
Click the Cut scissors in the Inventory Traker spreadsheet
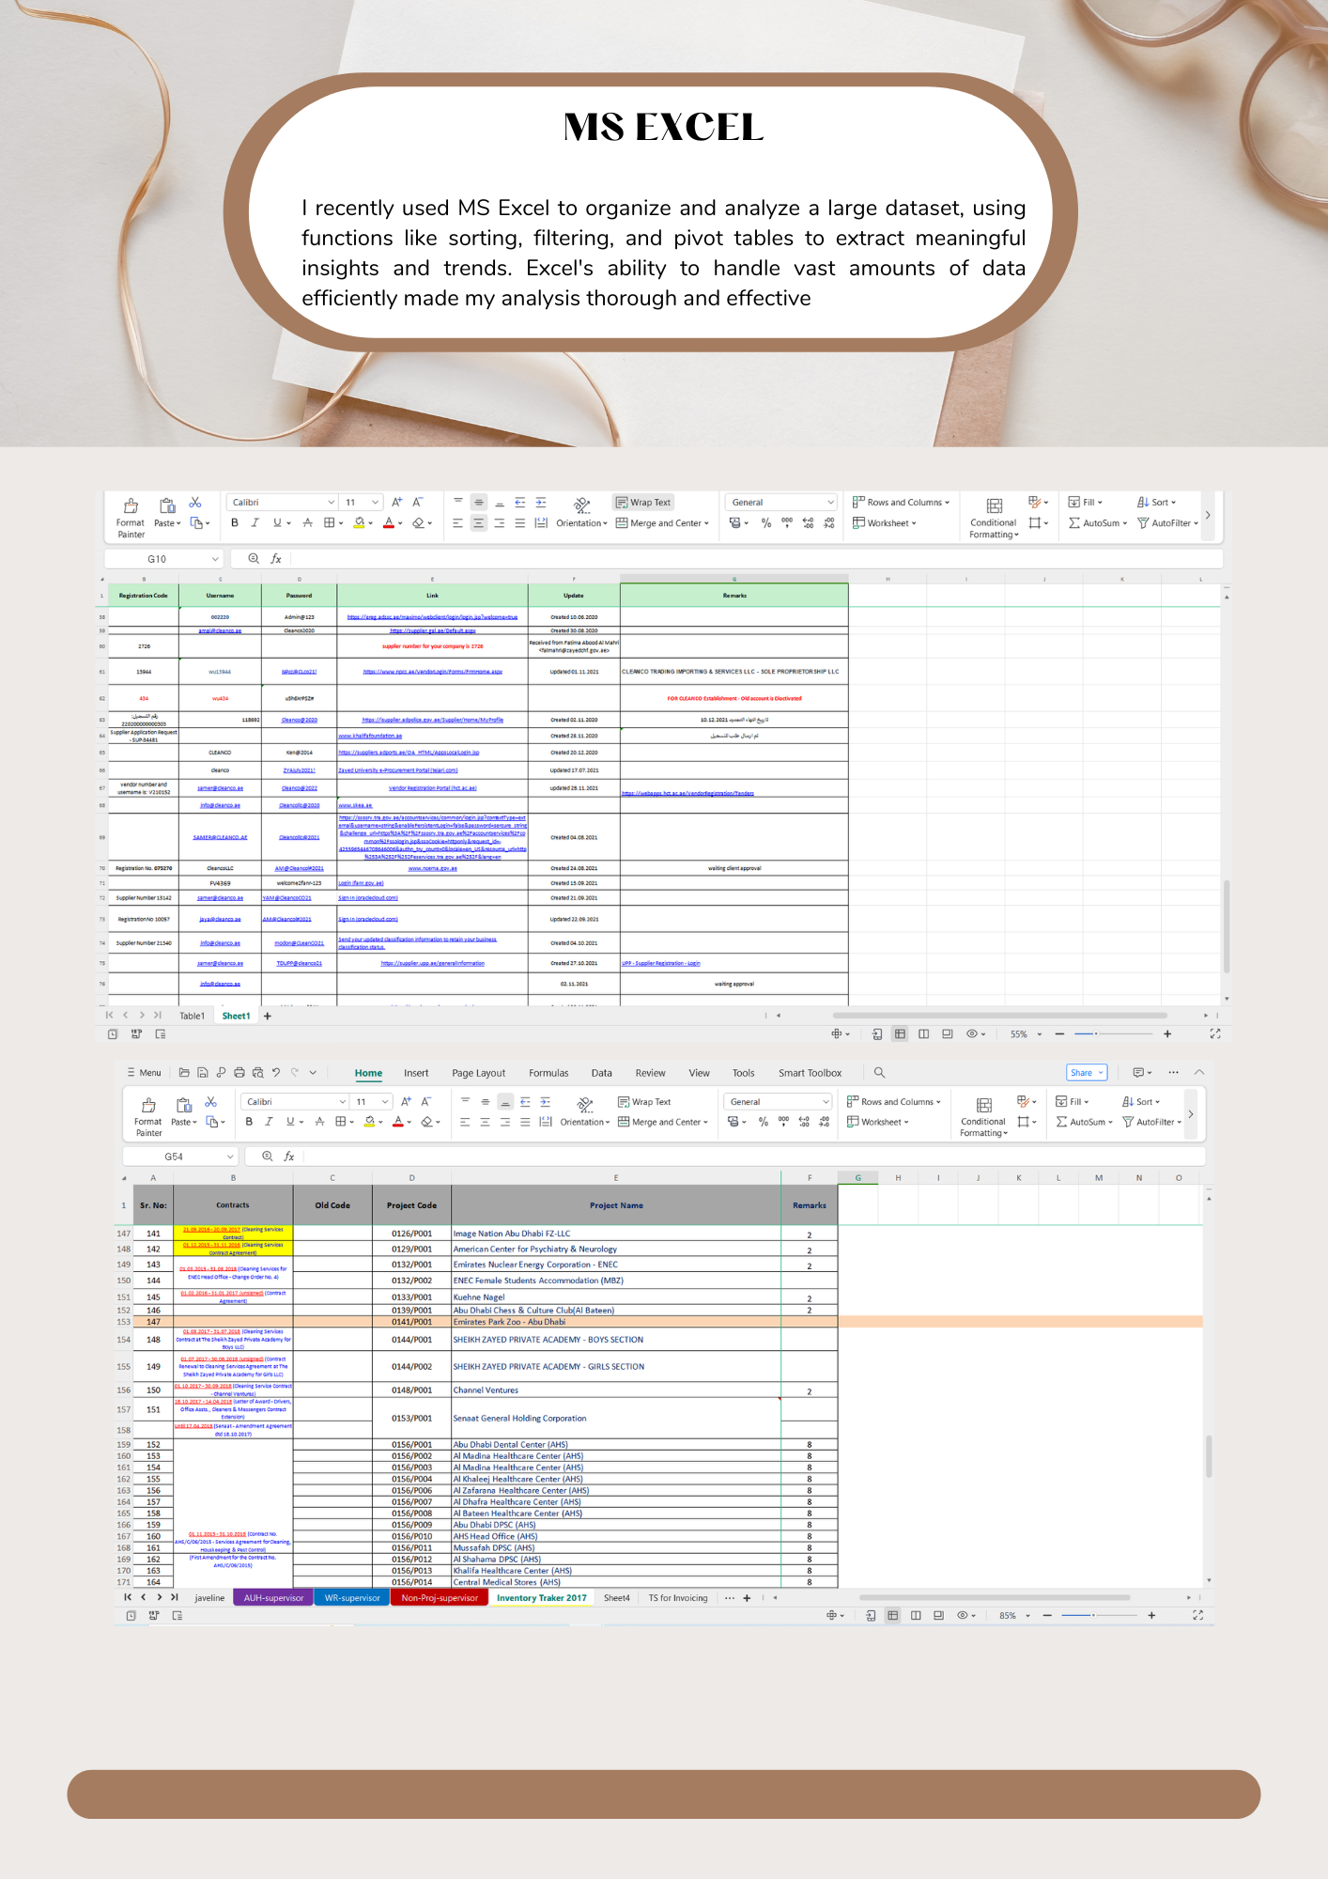coord(210,1101)
